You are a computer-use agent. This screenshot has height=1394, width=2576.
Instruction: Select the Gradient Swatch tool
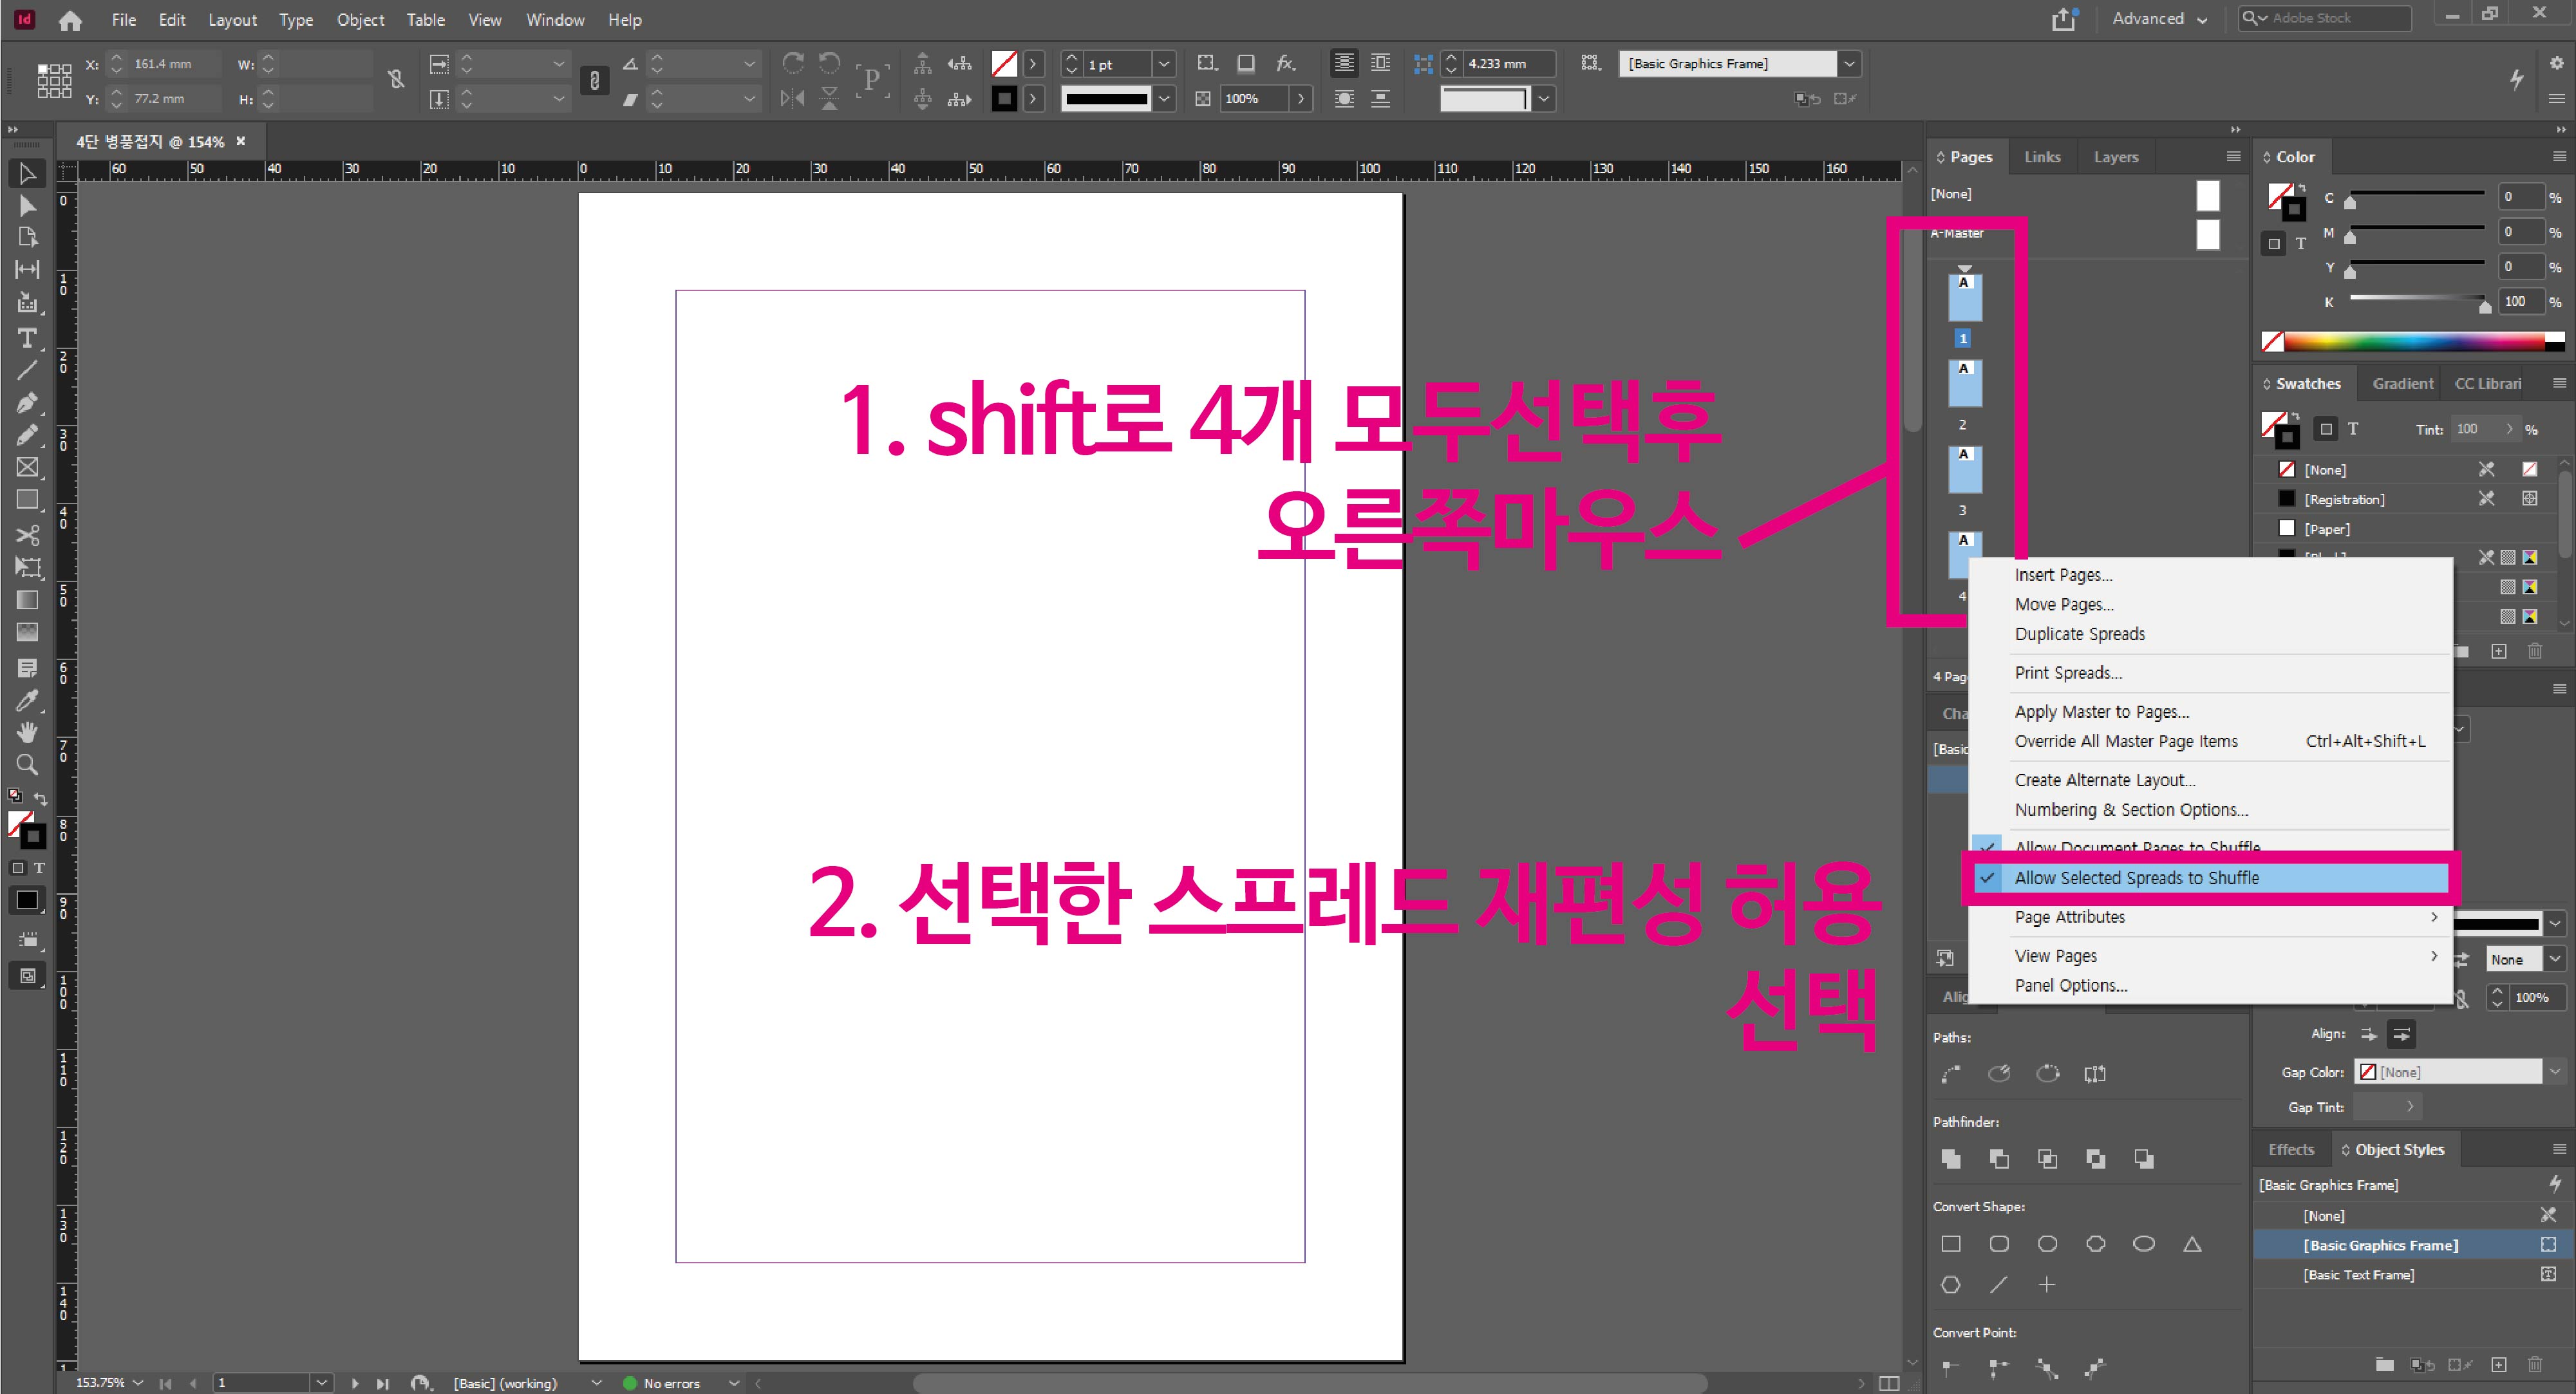tap(27, 599)
